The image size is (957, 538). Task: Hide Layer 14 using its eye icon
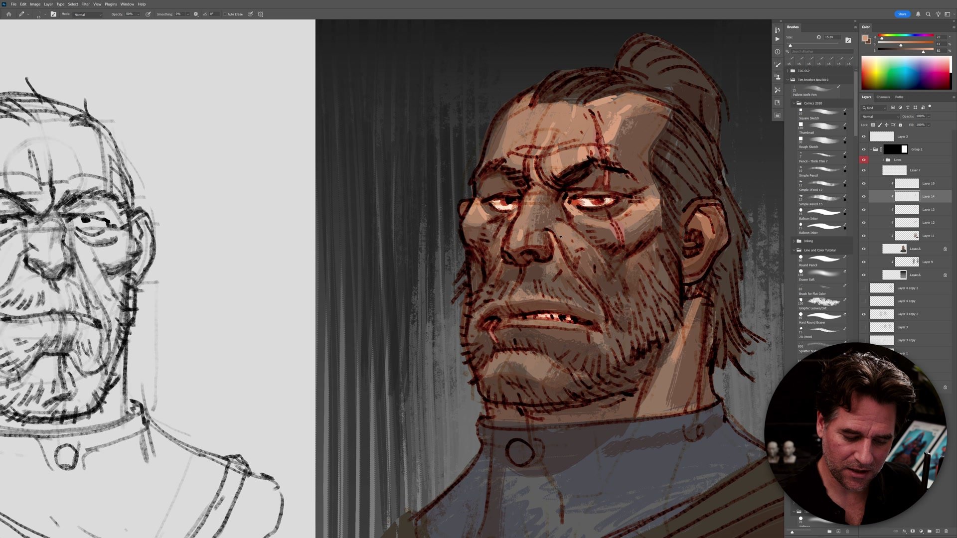(x=864, y=196)
